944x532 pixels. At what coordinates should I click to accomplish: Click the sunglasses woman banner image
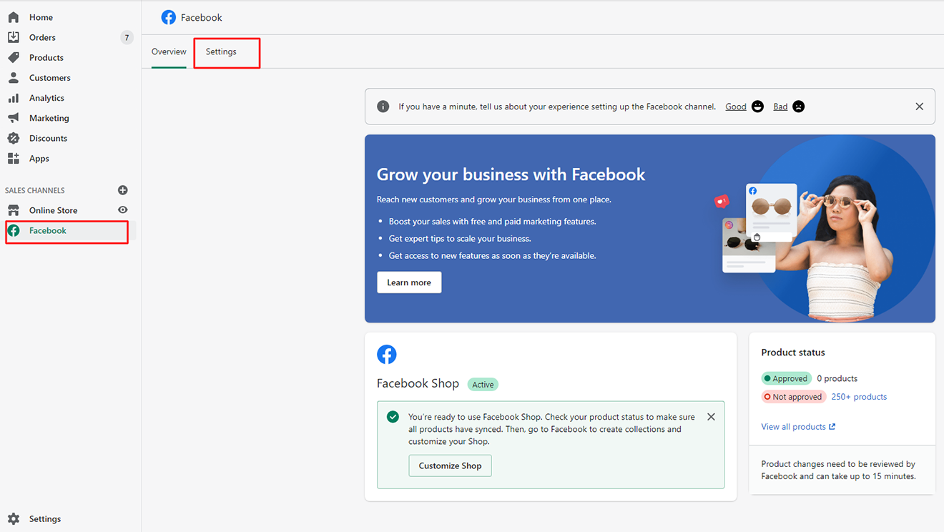pos(826,229)
